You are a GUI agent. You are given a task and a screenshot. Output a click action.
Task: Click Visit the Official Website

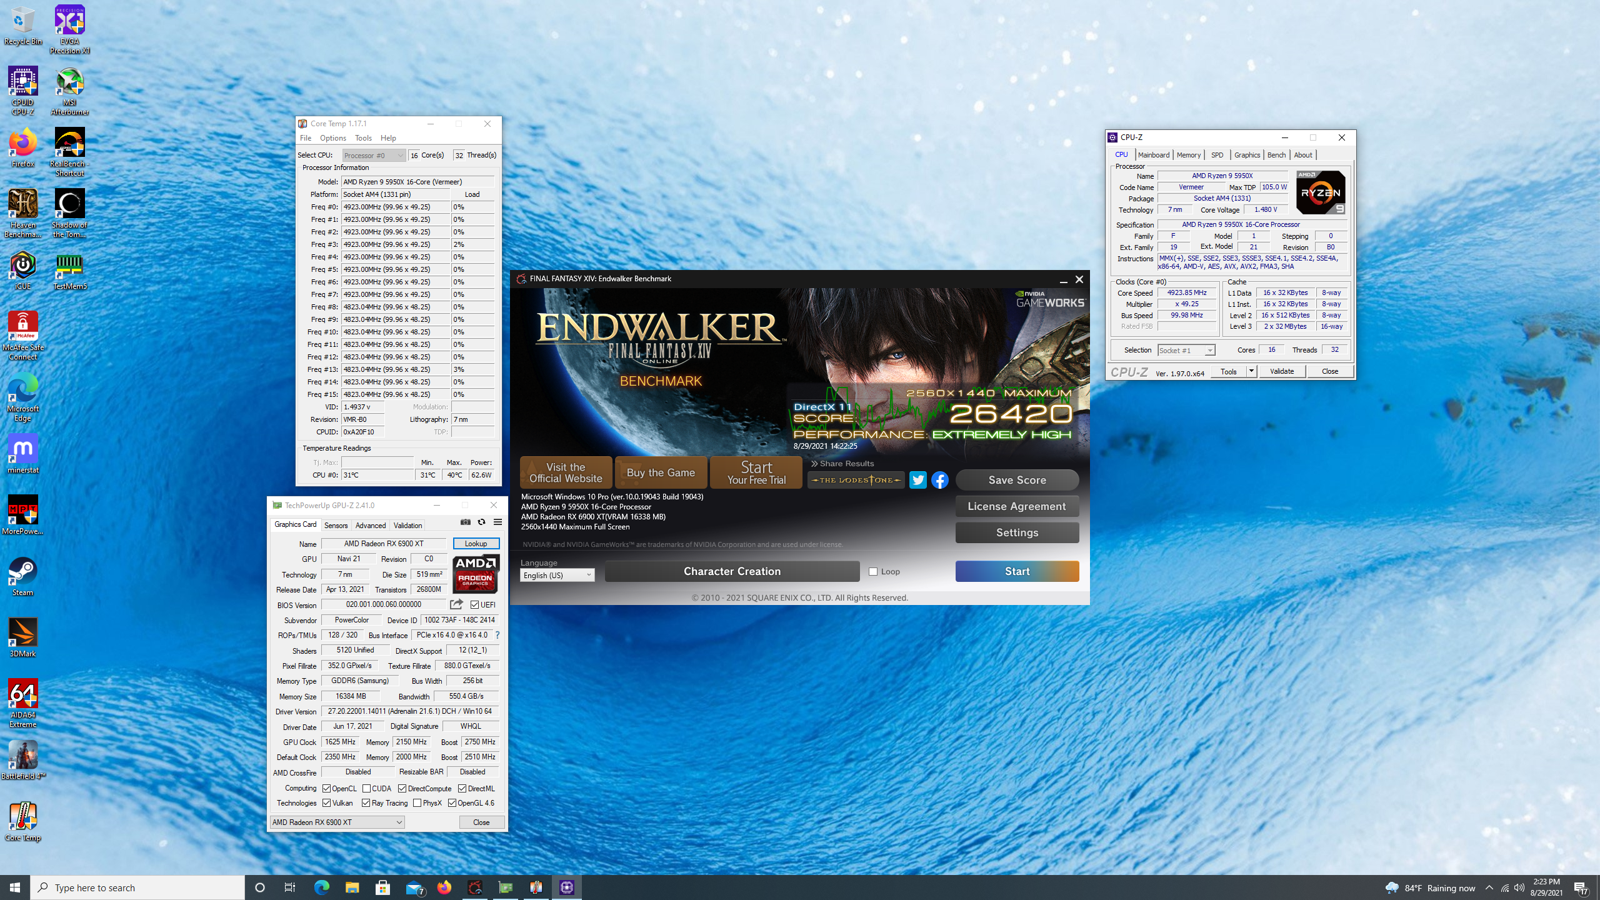[566, 472]
